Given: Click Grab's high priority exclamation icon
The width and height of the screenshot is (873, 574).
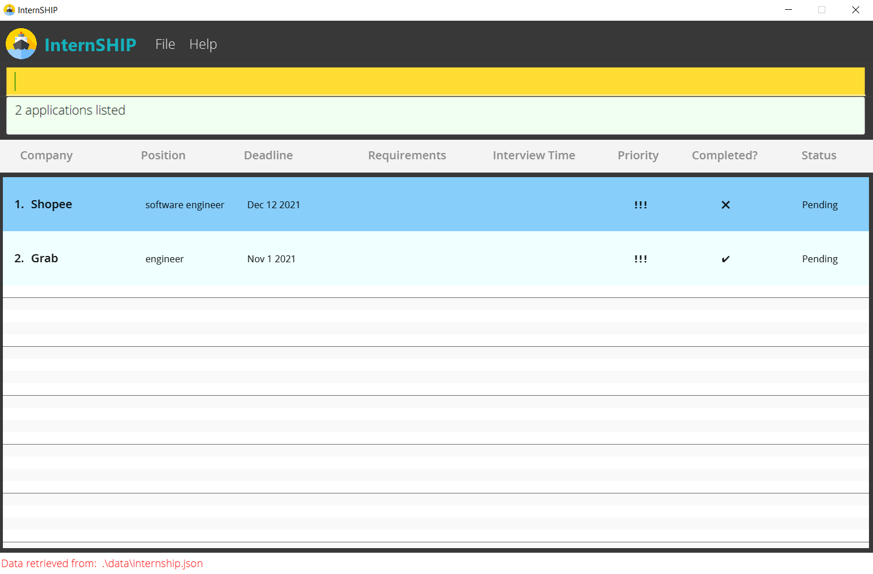Looking at the screenshot, I should pos(641,259).
